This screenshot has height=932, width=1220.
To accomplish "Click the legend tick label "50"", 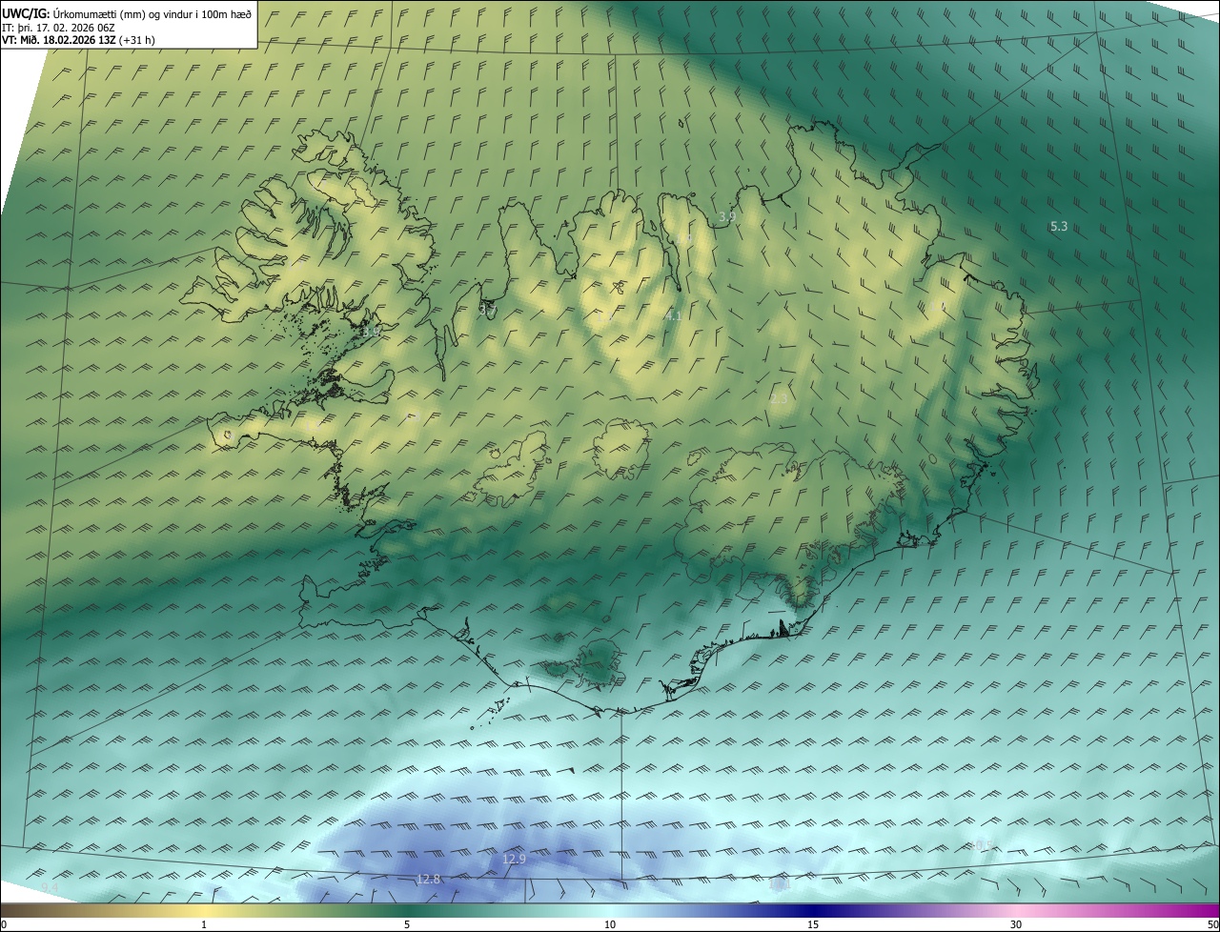I will pyautogui.click(x=1212, y=924).
